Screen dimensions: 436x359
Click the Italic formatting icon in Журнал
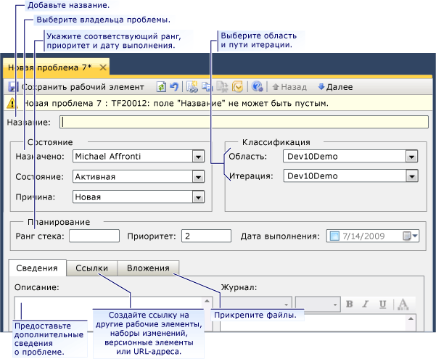pyautogui.click(x=366, y=304)
